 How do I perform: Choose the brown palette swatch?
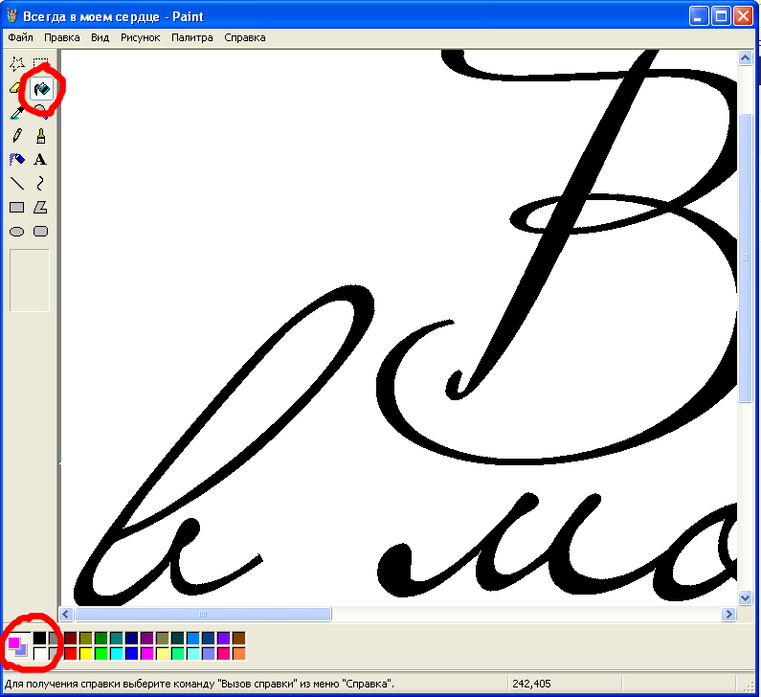click(238, 638)
